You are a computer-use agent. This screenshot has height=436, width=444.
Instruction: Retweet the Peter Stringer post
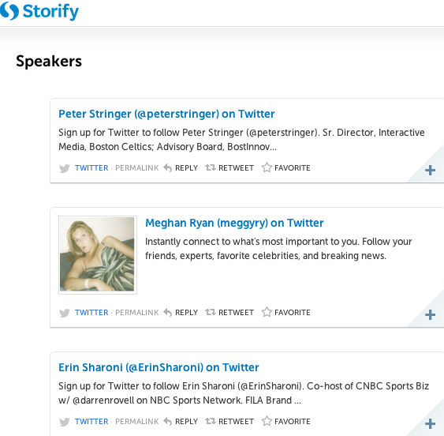[x=229, y=168]
